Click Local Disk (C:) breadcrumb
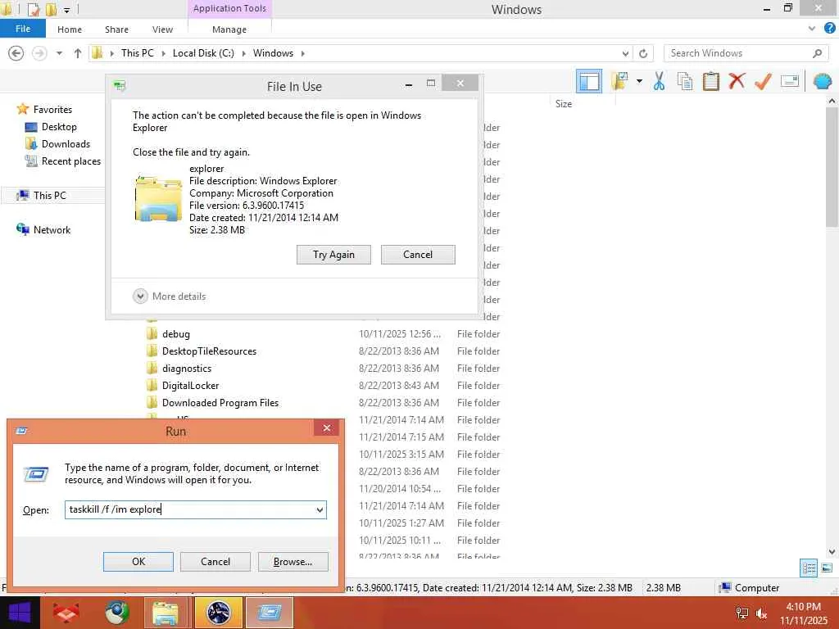839x629 pixels. pyautogui.click(x=203, y=53)
